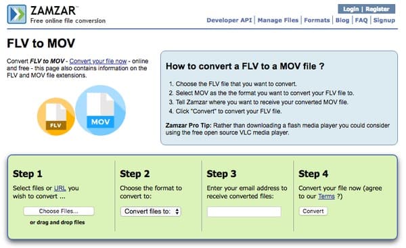Select the Formats navigation item
The image size is (406, 248).
[x=317, y=20]
